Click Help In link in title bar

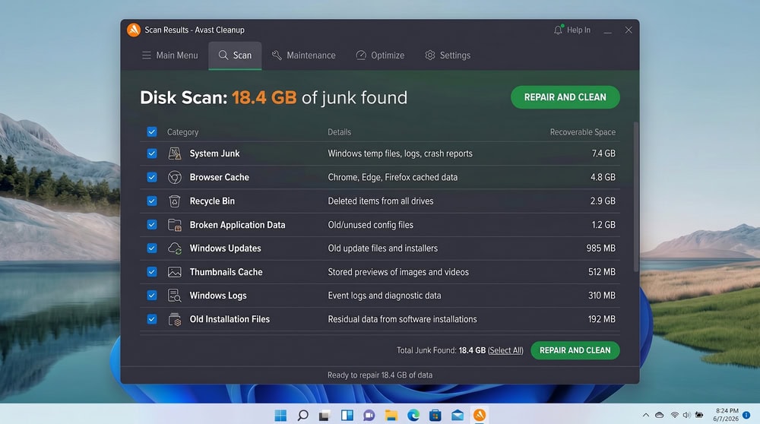[x=578, y=30]
